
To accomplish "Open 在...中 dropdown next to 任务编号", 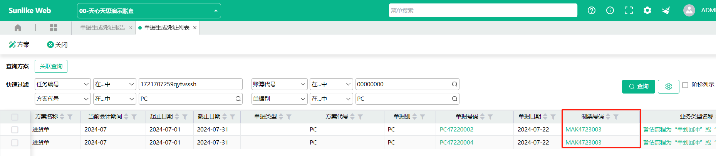I will pyautogui.click(x=115, y=84).
